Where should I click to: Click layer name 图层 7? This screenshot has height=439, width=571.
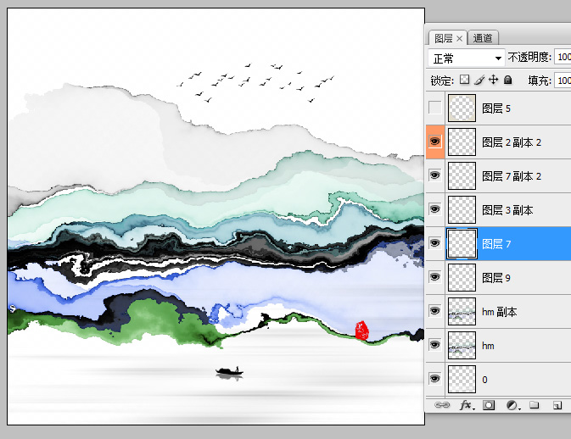496,244
